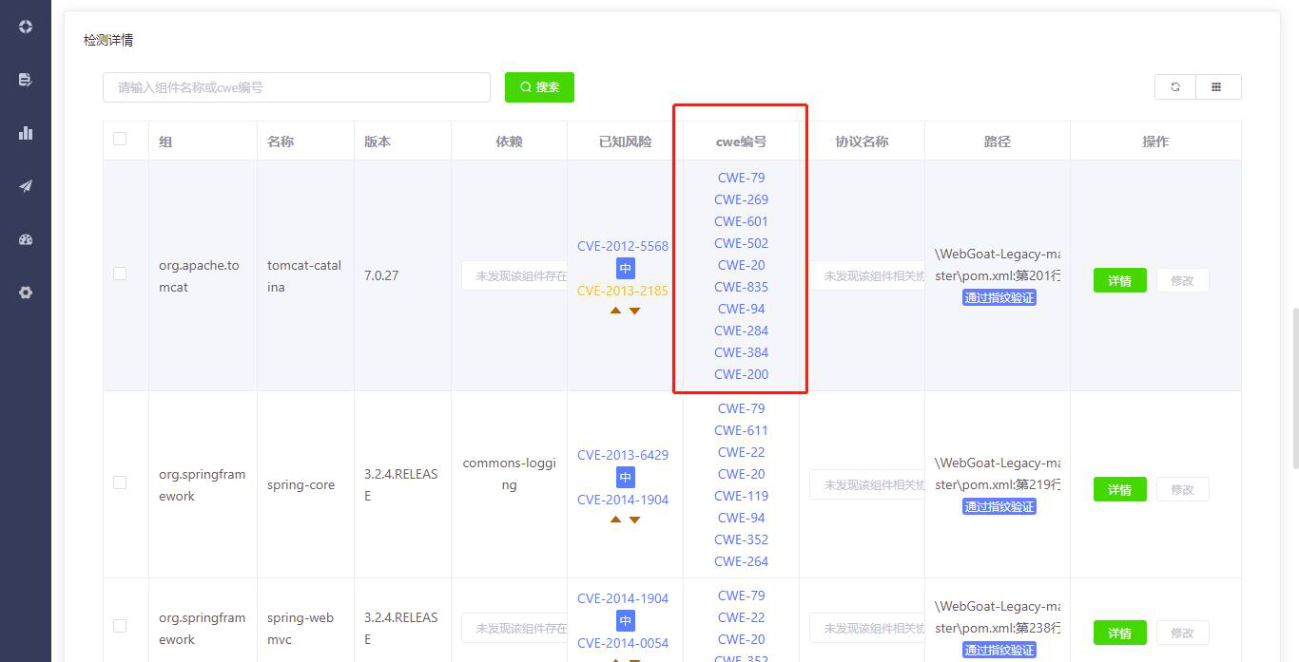The width and height of the screenshot is (1299, 662).
Task: Click down arrow under CVE-2014-1904 in spring-core row
Action: tap(634, 520)
